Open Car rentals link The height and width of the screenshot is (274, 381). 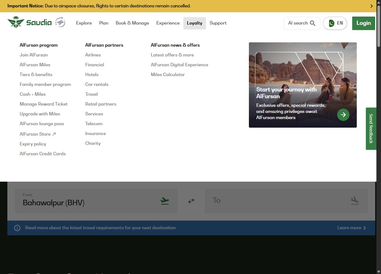(97, 84)
